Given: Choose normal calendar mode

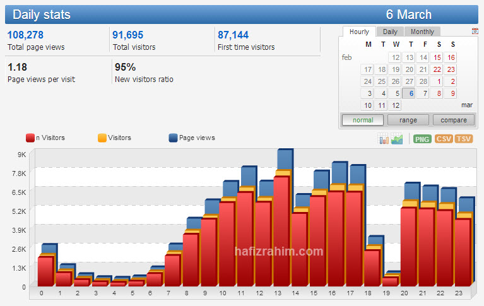Looking at the screenshot, I should [363, 120].
